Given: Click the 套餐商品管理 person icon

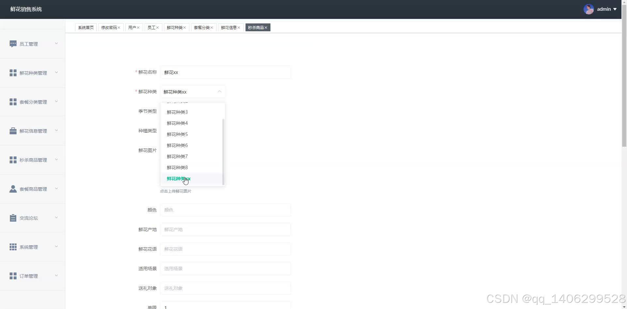Looking at the screenshot, I should point(13,189).
